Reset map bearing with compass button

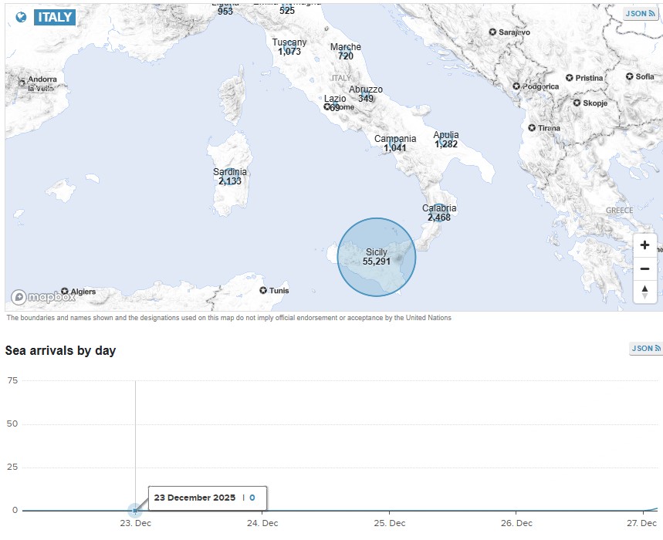click(644, 292)
